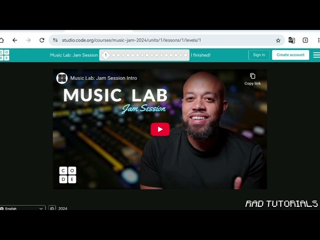This screenshot has height=240, width=320.
Task: Open the browser home page icon
Action: coord(1,40)
